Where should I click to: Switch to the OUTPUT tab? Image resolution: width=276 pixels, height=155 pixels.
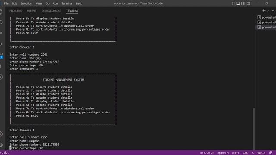tap(31, 11)
